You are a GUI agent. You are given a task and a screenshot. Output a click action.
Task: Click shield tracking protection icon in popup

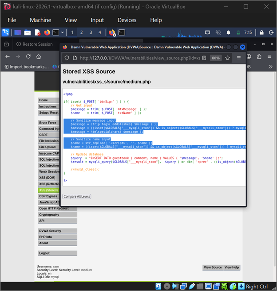click(x=67, y=58)
